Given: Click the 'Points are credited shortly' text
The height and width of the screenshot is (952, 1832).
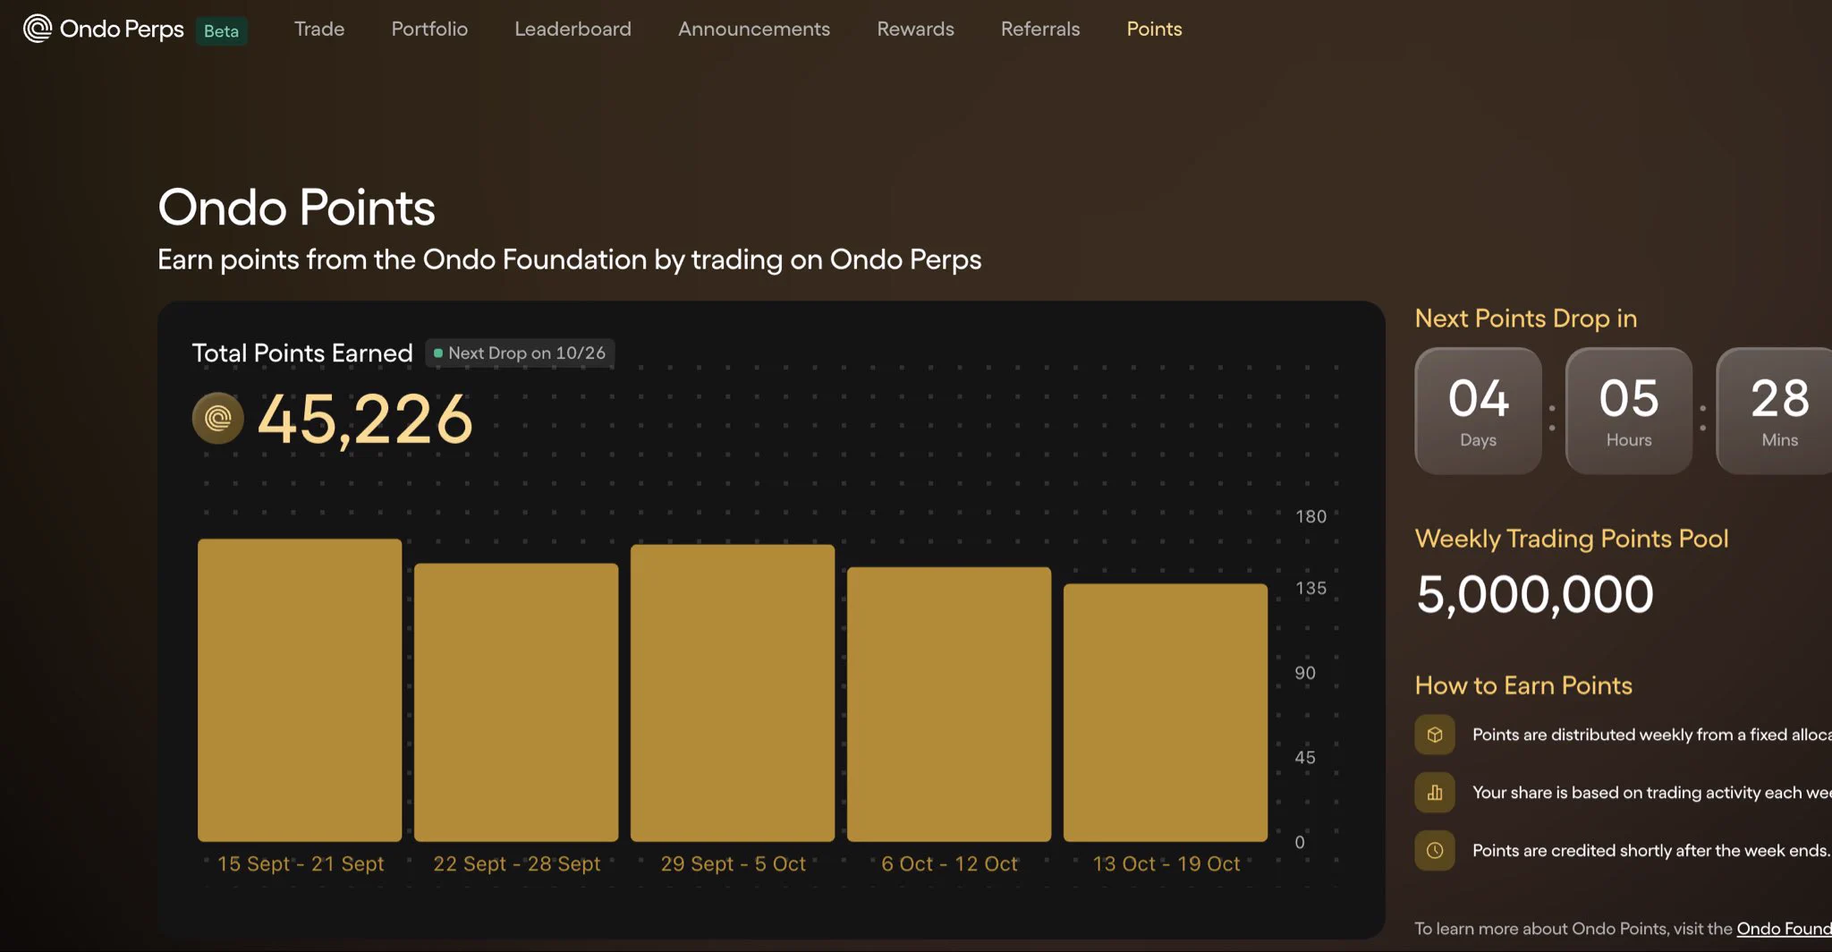Looking at the screenshot, I should [1651, 851].
